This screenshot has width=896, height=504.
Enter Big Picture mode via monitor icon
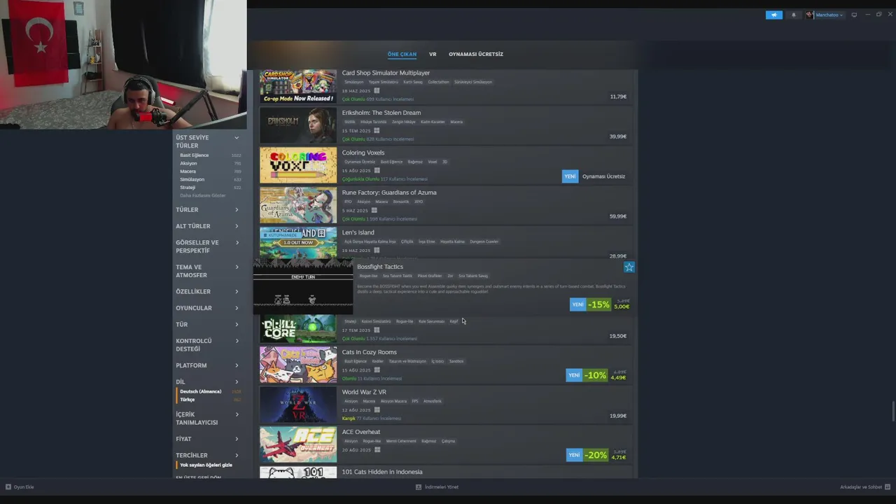click(854, 15)
